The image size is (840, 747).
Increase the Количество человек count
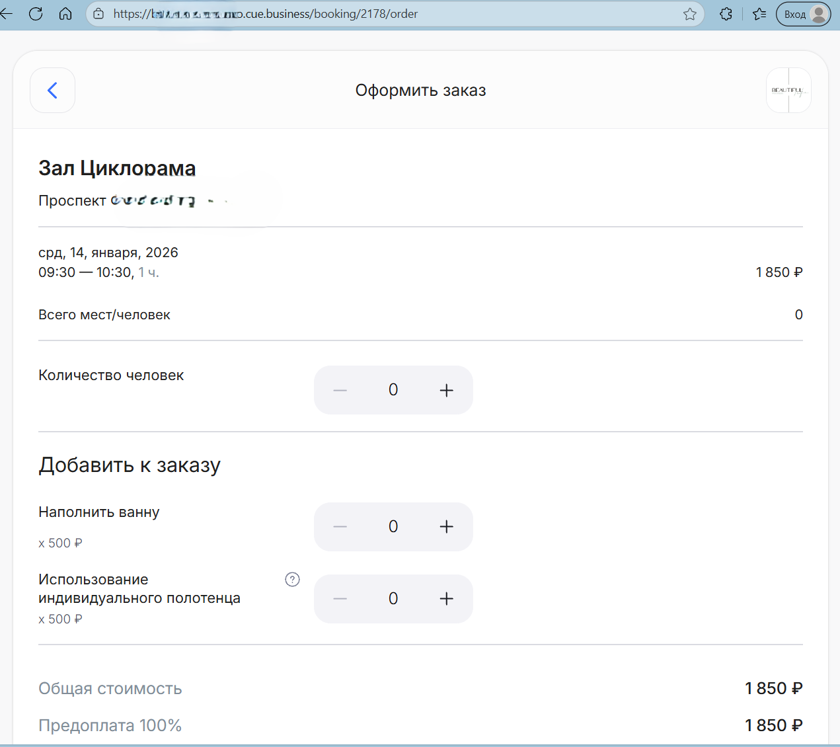(446, 390)
